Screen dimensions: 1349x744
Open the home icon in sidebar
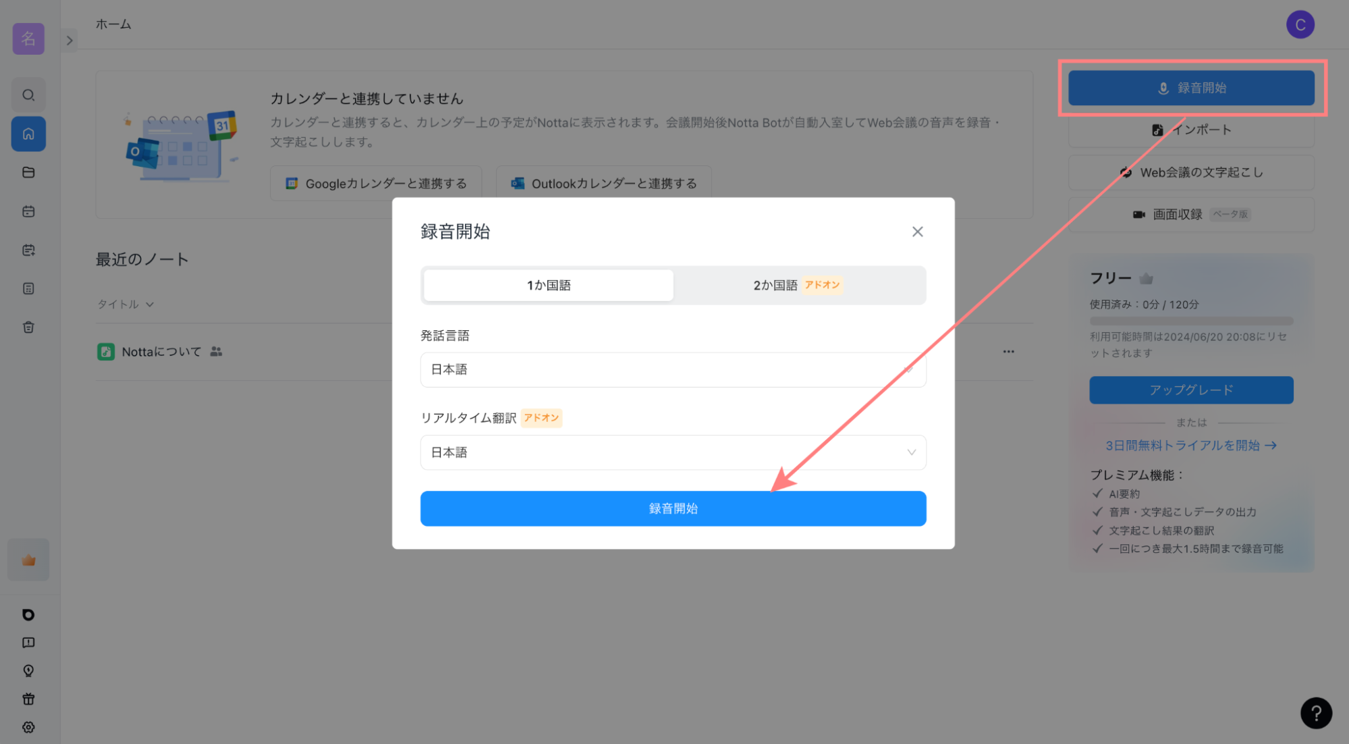[28, 134]
